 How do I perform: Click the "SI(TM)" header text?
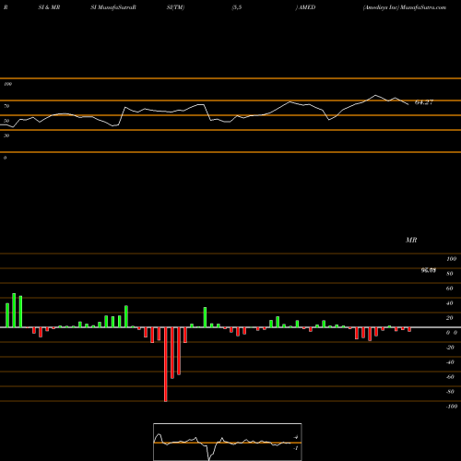tap(175, 7)
